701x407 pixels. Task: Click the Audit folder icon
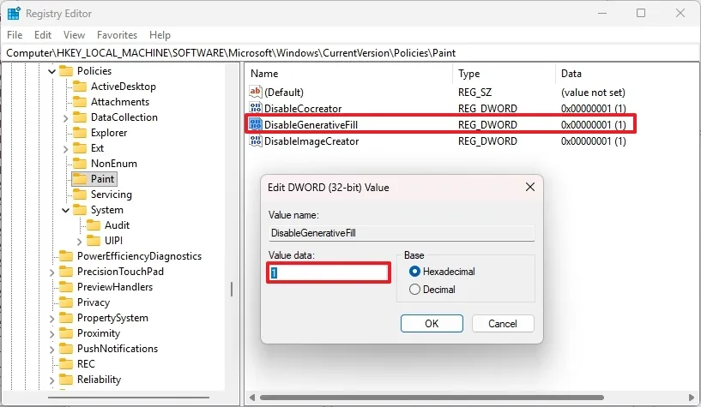(94, 224)
